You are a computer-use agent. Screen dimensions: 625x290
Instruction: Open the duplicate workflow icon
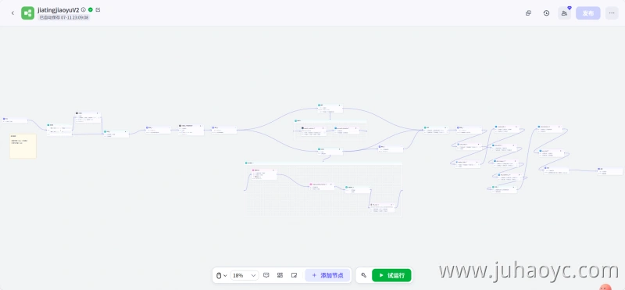tap(529, 13)
